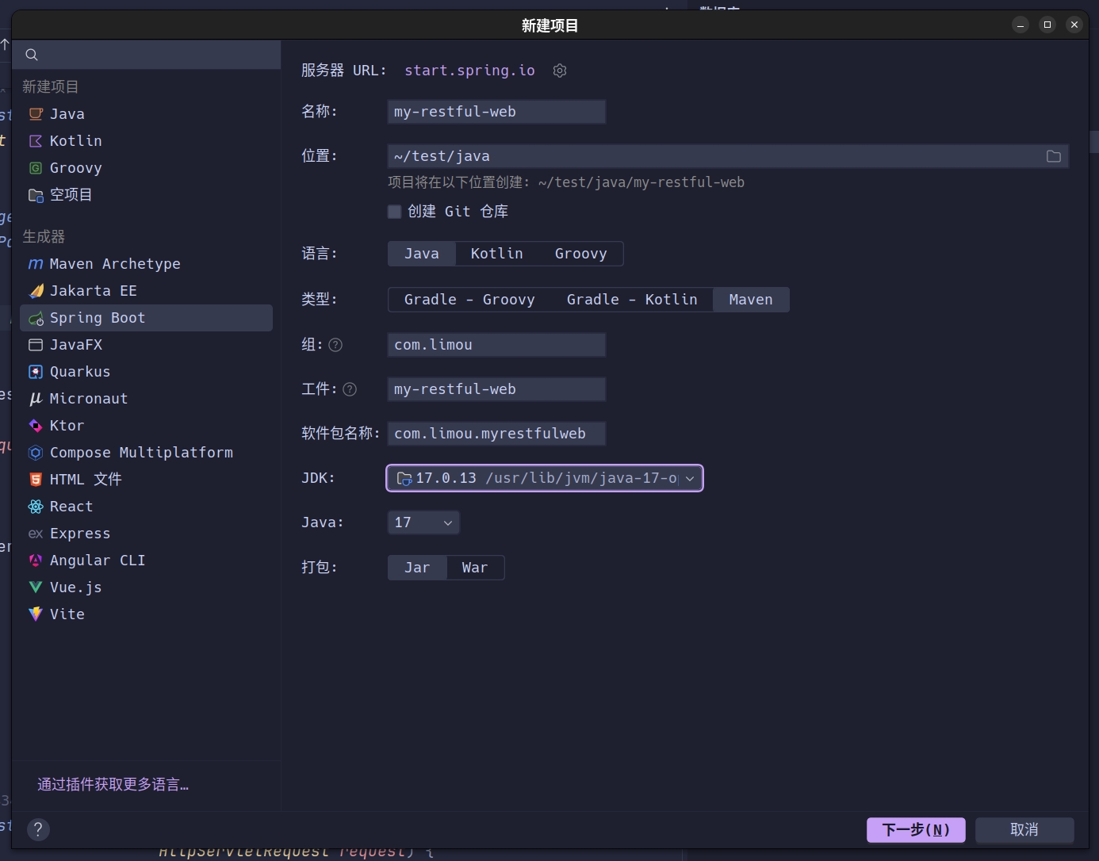Click the Vue.js icon

(x=36, y=587)
